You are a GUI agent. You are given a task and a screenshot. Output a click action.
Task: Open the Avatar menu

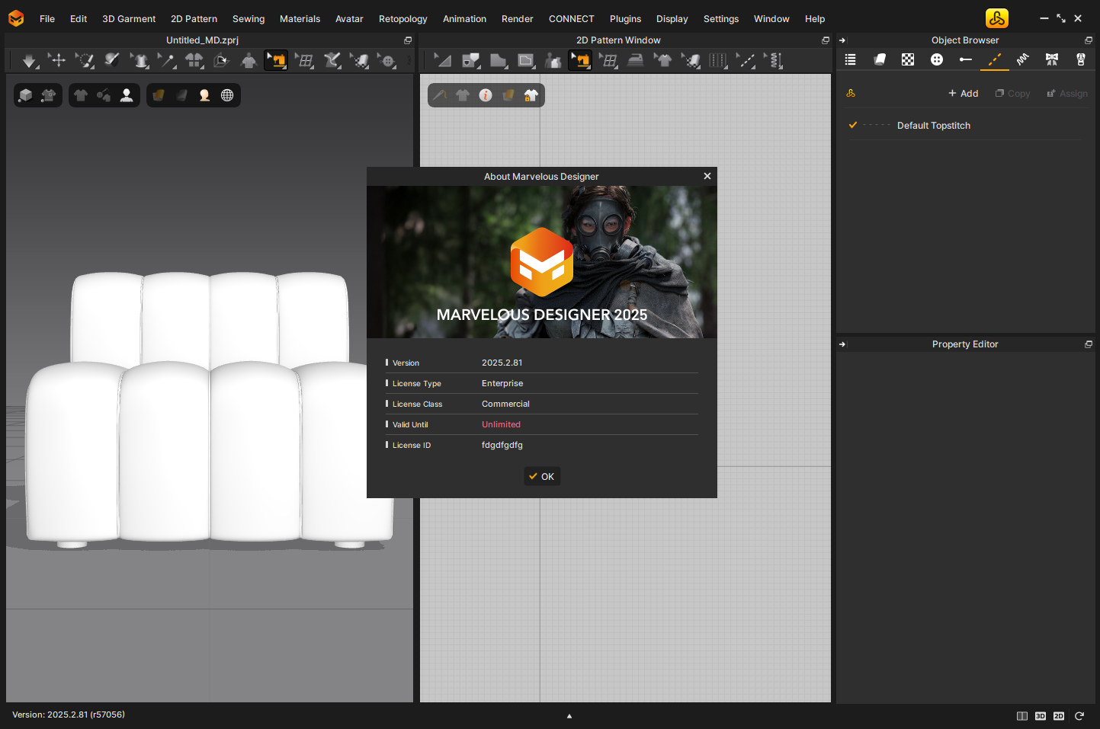tap(349, 19)
